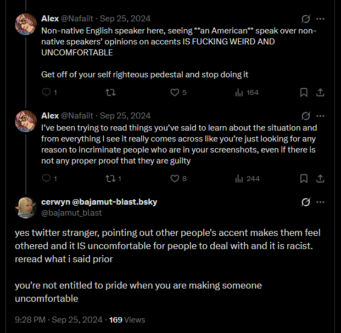The height and width of the screenshot is (333, 341).
Task: Retweet the first Alex tweet
Action: [110, 93]
